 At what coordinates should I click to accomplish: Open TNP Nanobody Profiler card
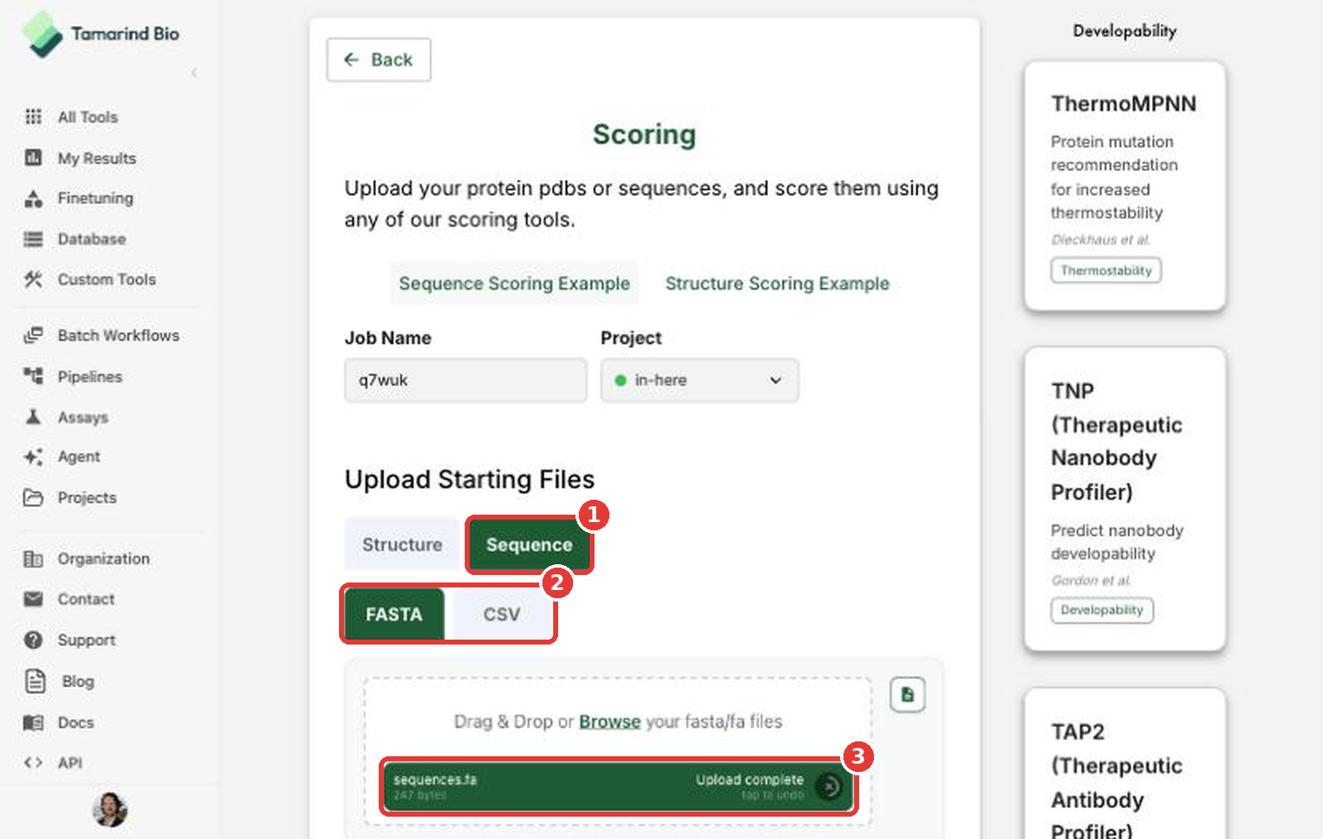click(x=1125, y=499)
